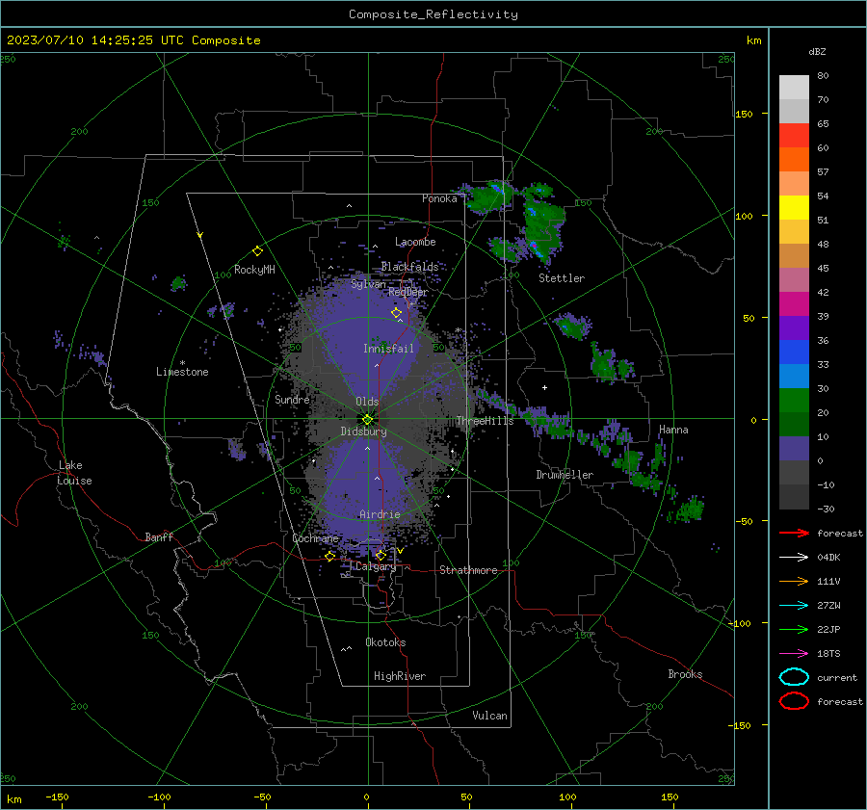The height and width of the screenshot is (810, 867).
Task: Click the red forecast ellipse legend icon
Action: coord(794,701)
